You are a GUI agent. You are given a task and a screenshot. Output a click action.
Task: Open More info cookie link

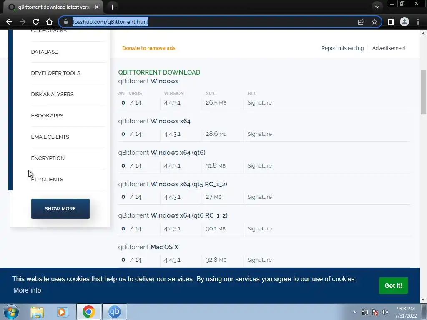click(27, 290)
